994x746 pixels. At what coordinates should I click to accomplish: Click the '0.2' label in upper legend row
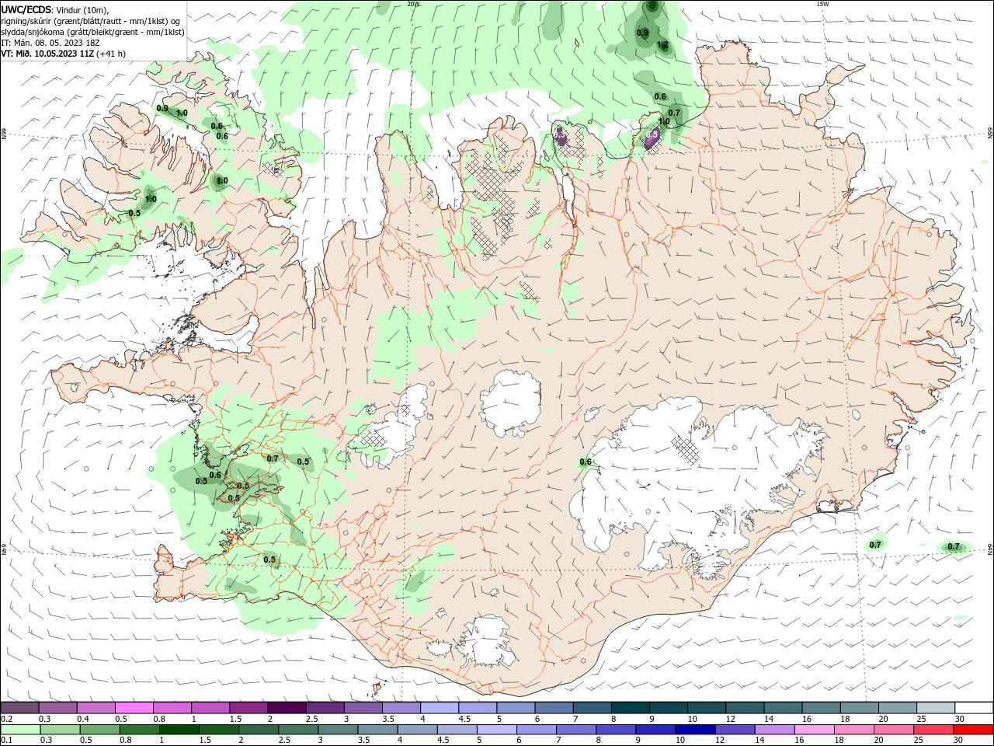point(7,719)
